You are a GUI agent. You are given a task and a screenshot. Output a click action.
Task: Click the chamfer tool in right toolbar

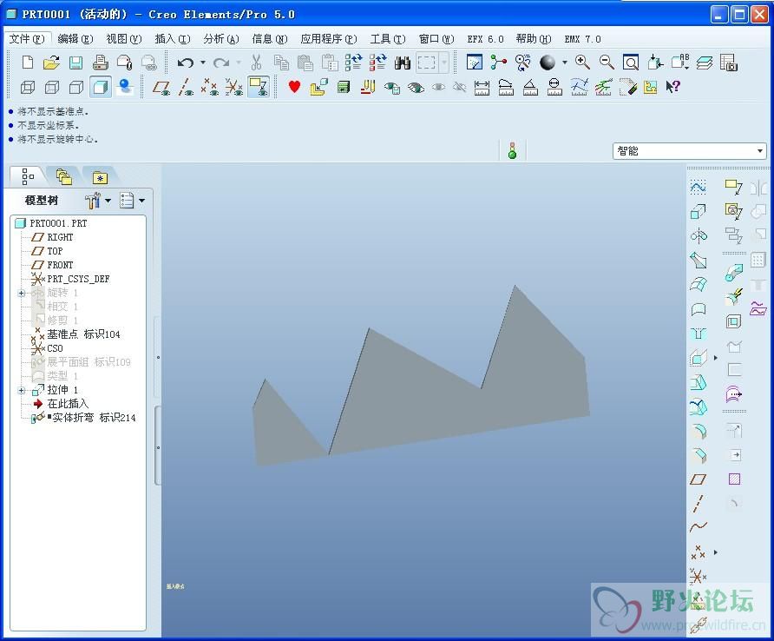(x=698, y=455)
